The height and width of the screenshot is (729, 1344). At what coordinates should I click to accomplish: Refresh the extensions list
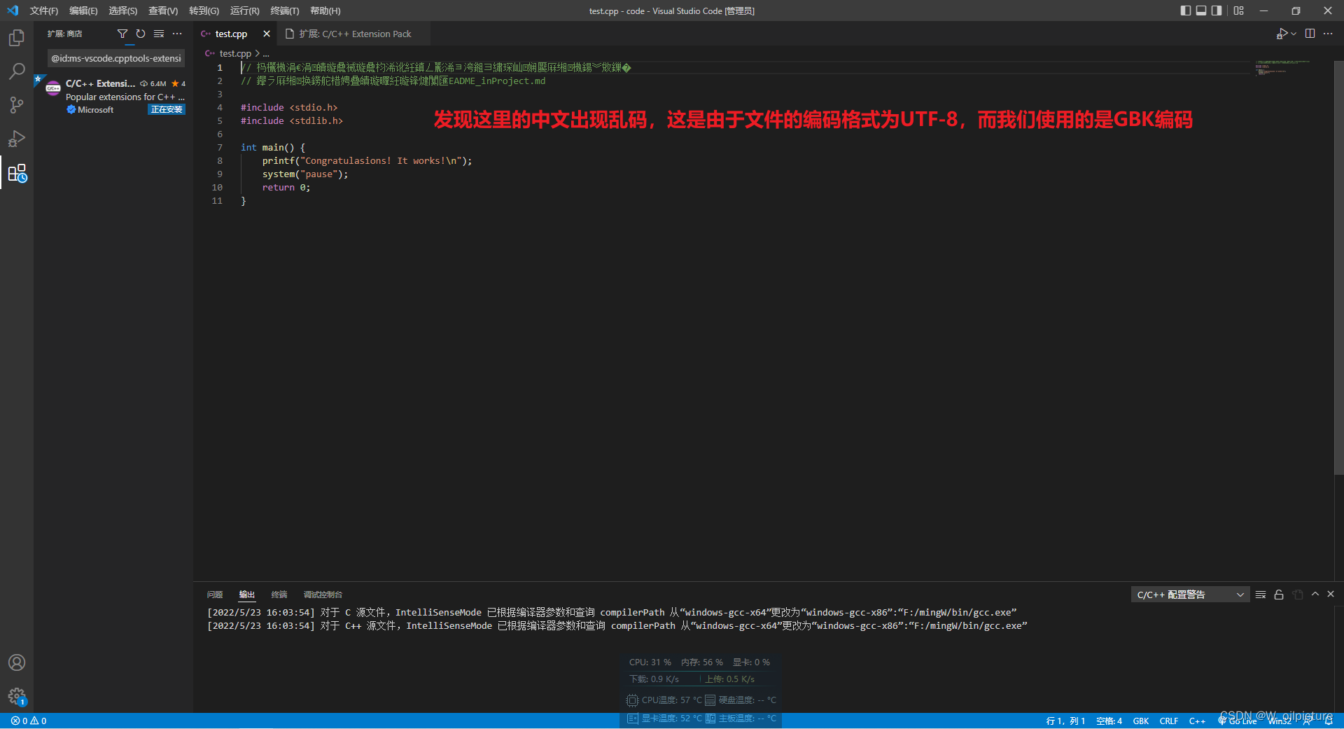point(141,34)
